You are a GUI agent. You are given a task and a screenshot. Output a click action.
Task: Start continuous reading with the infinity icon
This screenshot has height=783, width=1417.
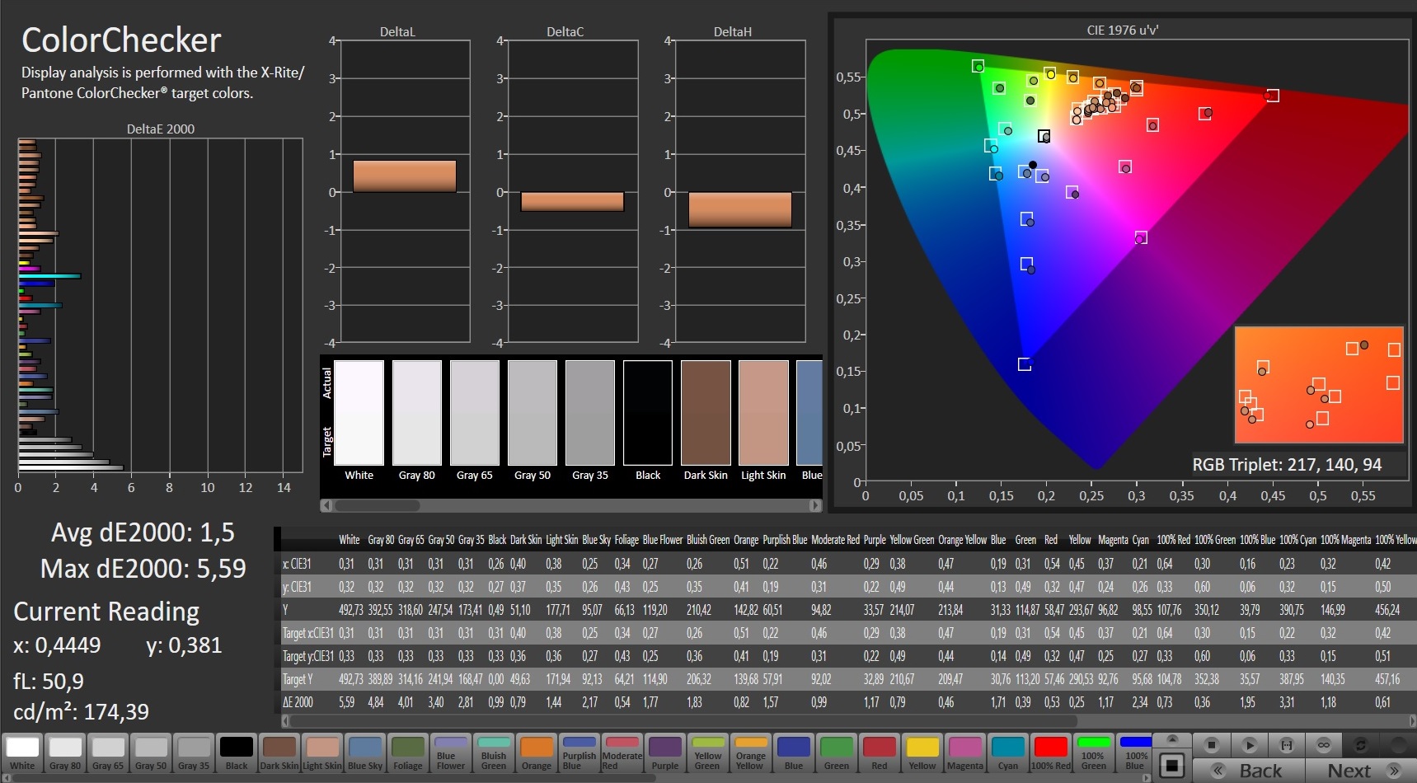pos(1323,745)
